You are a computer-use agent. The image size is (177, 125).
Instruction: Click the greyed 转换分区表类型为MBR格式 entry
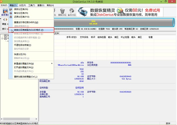point(31,34)
